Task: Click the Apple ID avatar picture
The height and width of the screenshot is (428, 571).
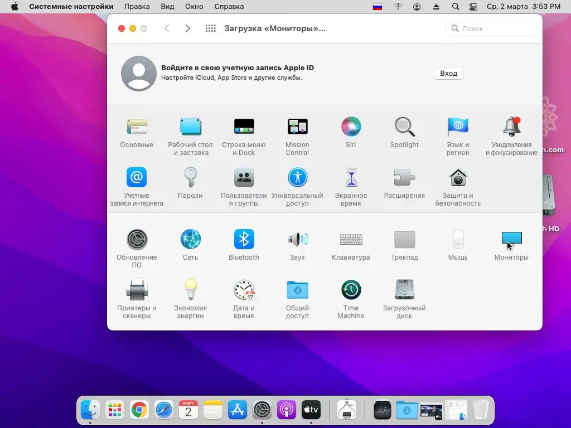Action: coord(139,73)
